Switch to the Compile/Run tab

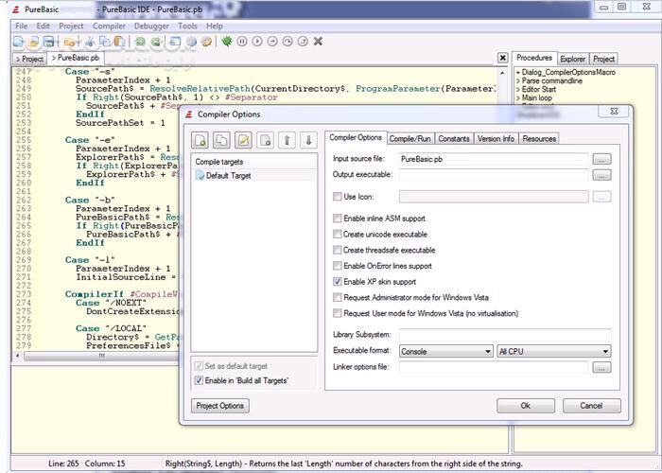pos(411,138)
